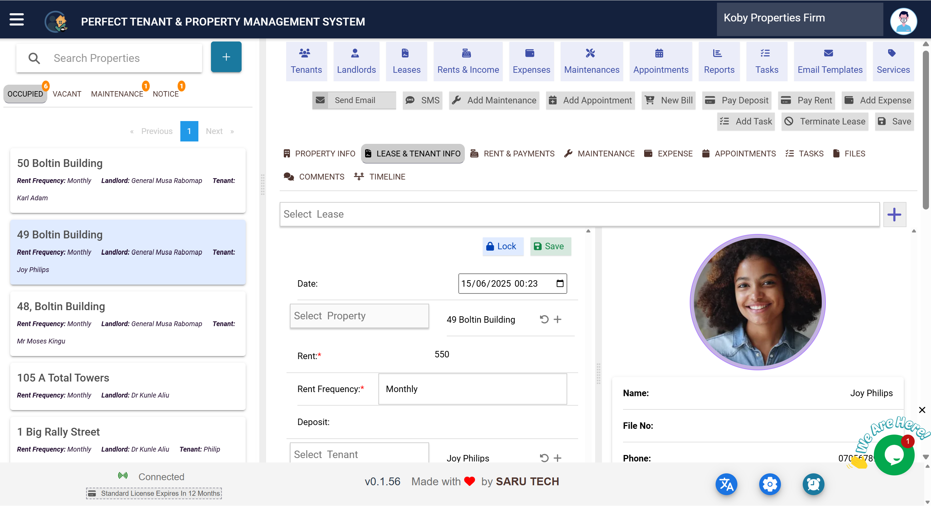
Task: Switch to MAINTENANCE properties tab
Action: tap(117, 94)
